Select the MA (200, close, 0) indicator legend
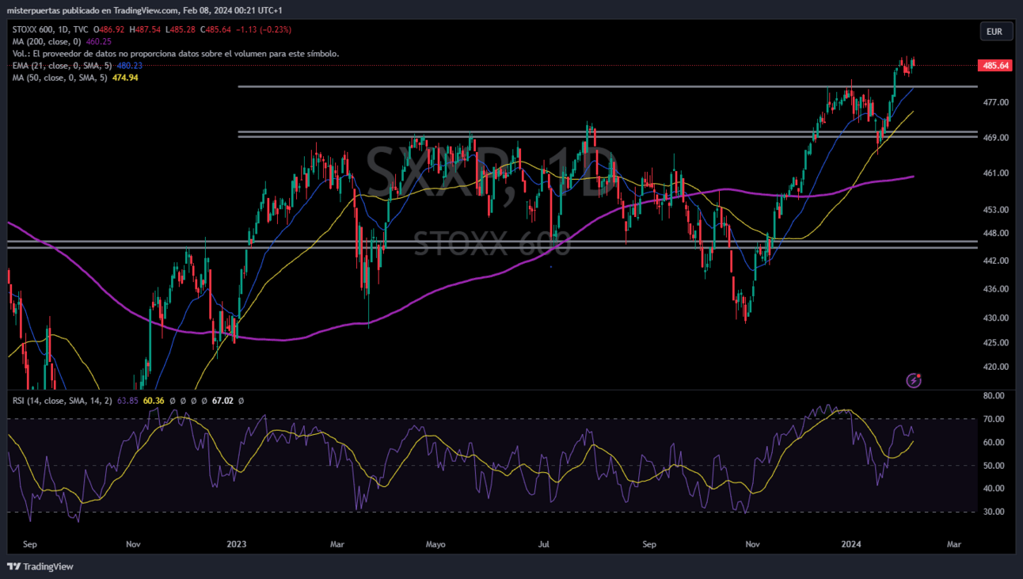Screen dimensions: 1023x579 47,41
